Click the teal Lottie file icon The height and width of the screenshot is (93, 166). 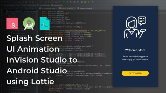click(45, 24)
